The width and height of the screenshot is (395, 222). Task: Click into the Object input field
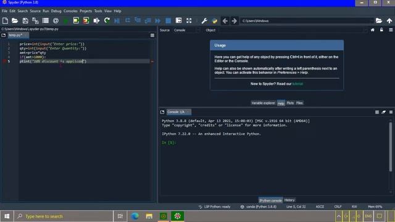[x=294, y=30]
